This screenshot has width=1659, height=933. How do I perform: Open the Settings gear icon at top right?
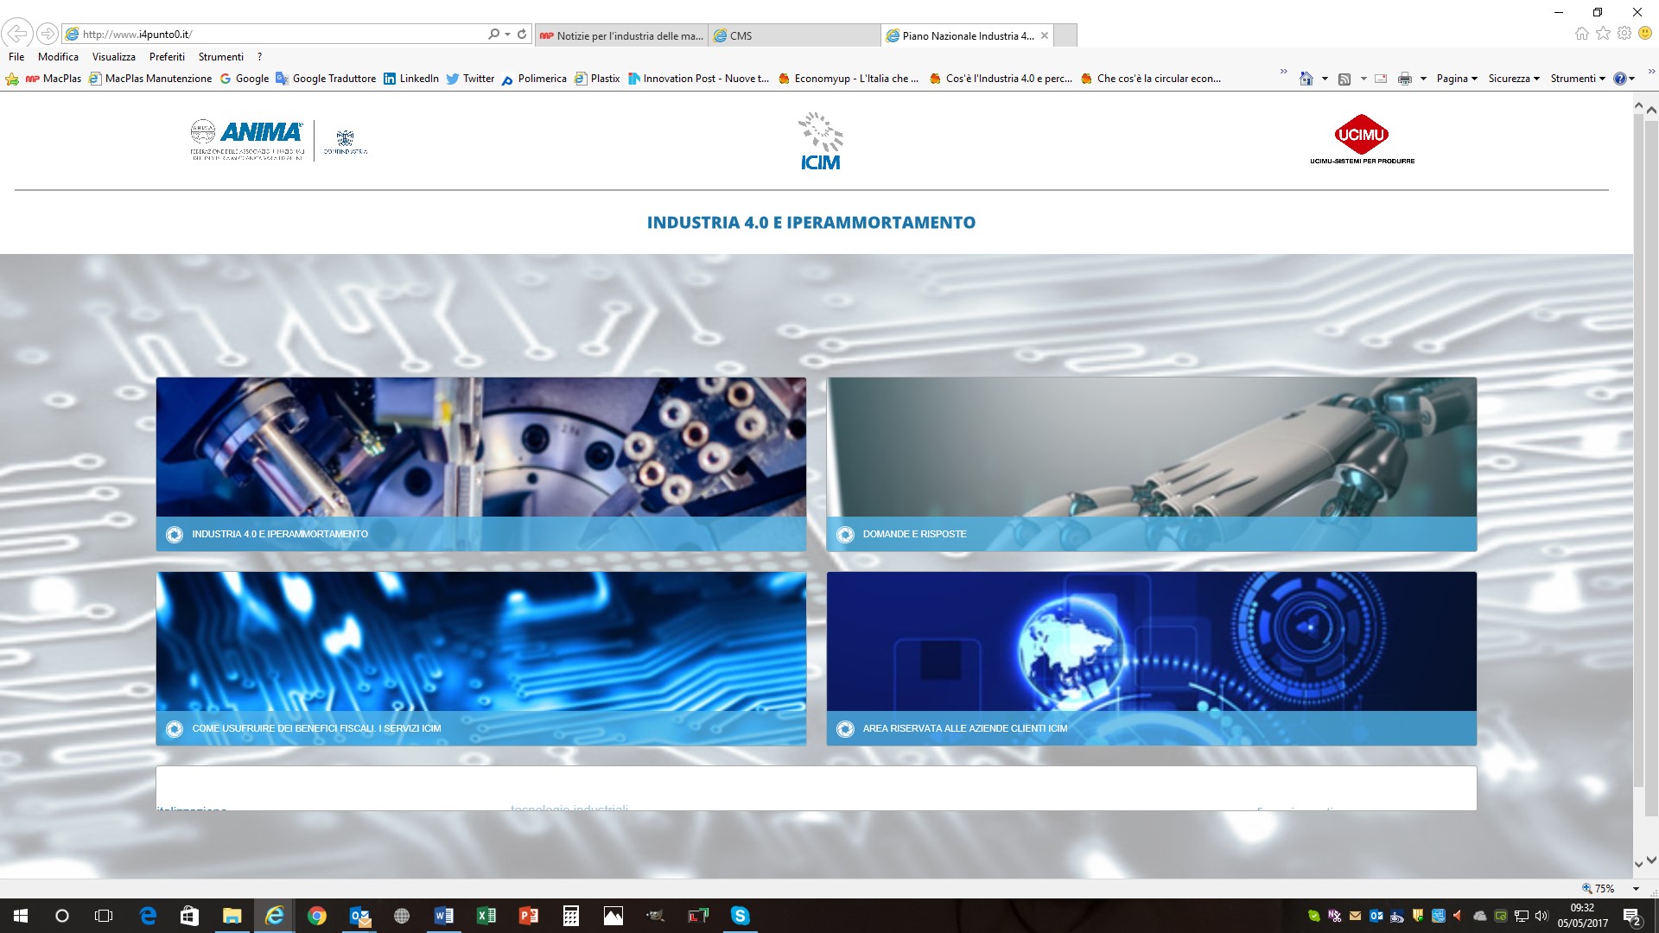click(x=1624, y=33)
